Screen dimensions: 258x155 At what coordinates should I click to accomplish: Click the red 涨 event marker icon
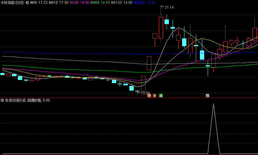[x=154, y=95]
